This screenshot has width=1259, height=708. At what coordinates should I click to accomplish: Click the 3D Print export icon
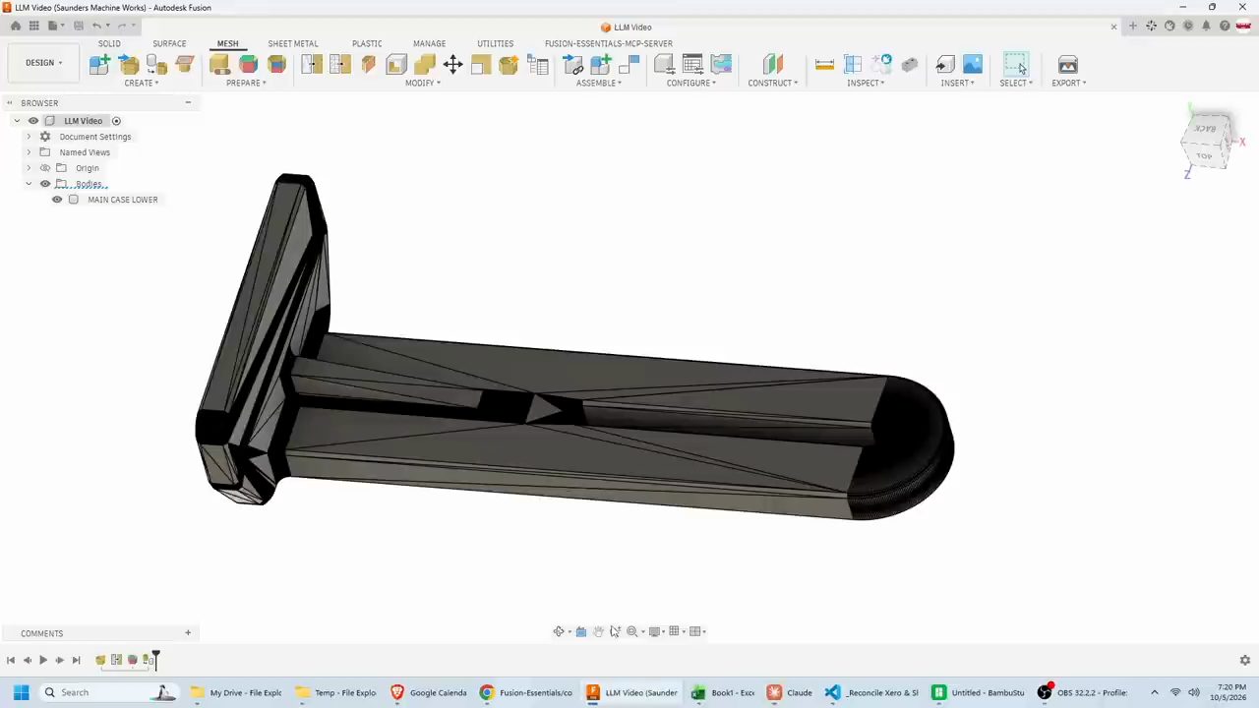tap(1068, 64)
